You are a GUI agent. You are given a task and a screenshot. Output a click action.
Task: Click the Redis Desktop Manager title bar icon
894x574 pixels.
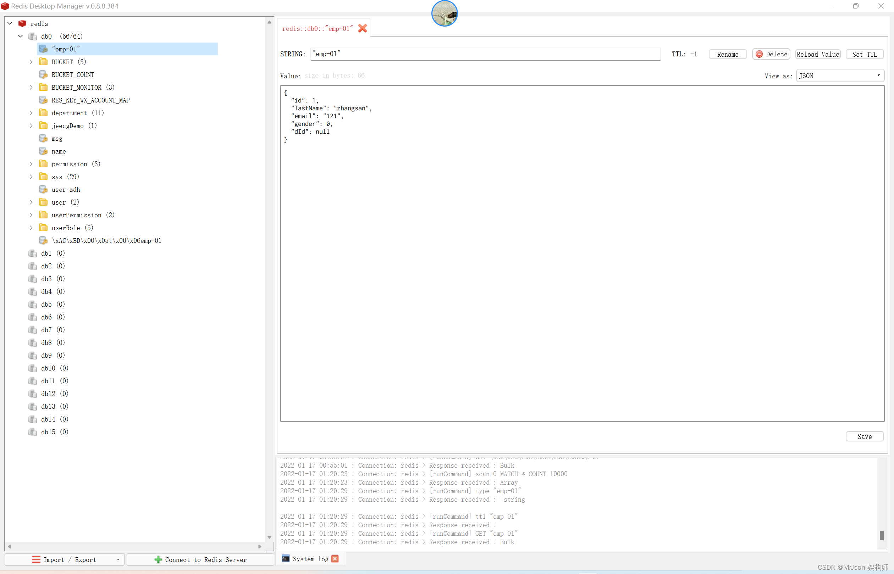coord(5,6)
